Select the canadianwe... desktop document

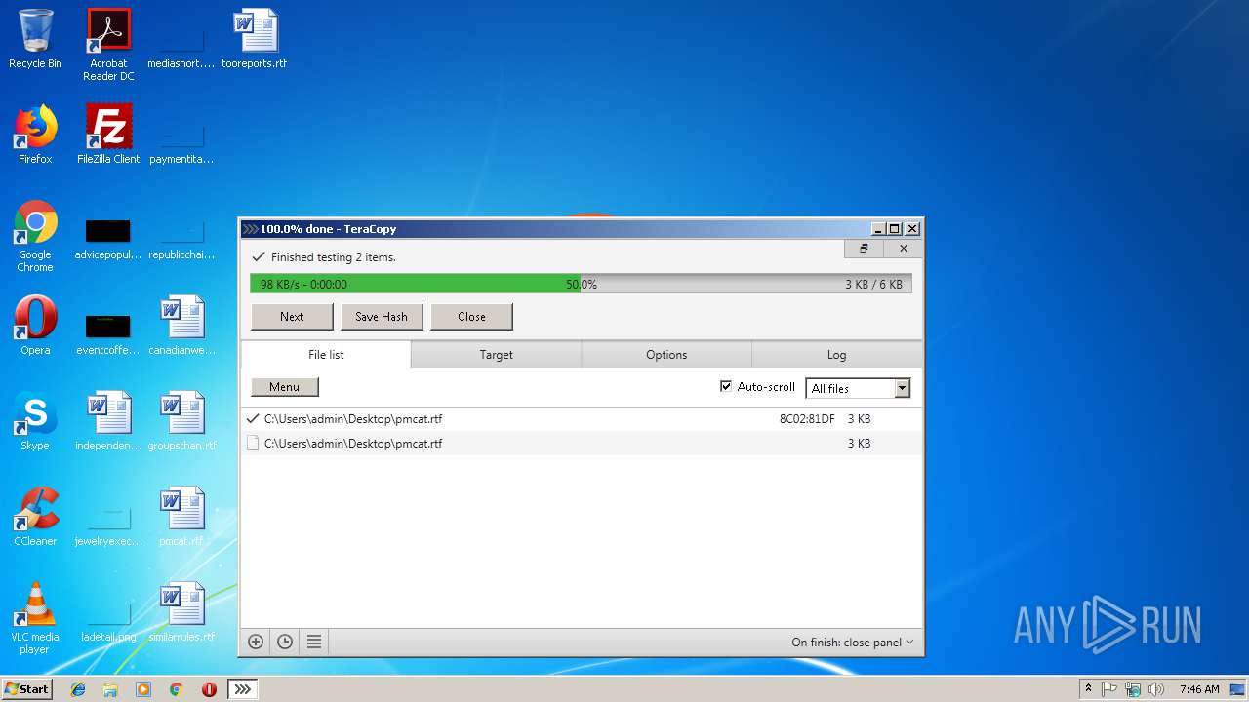[x=182, y=326]
